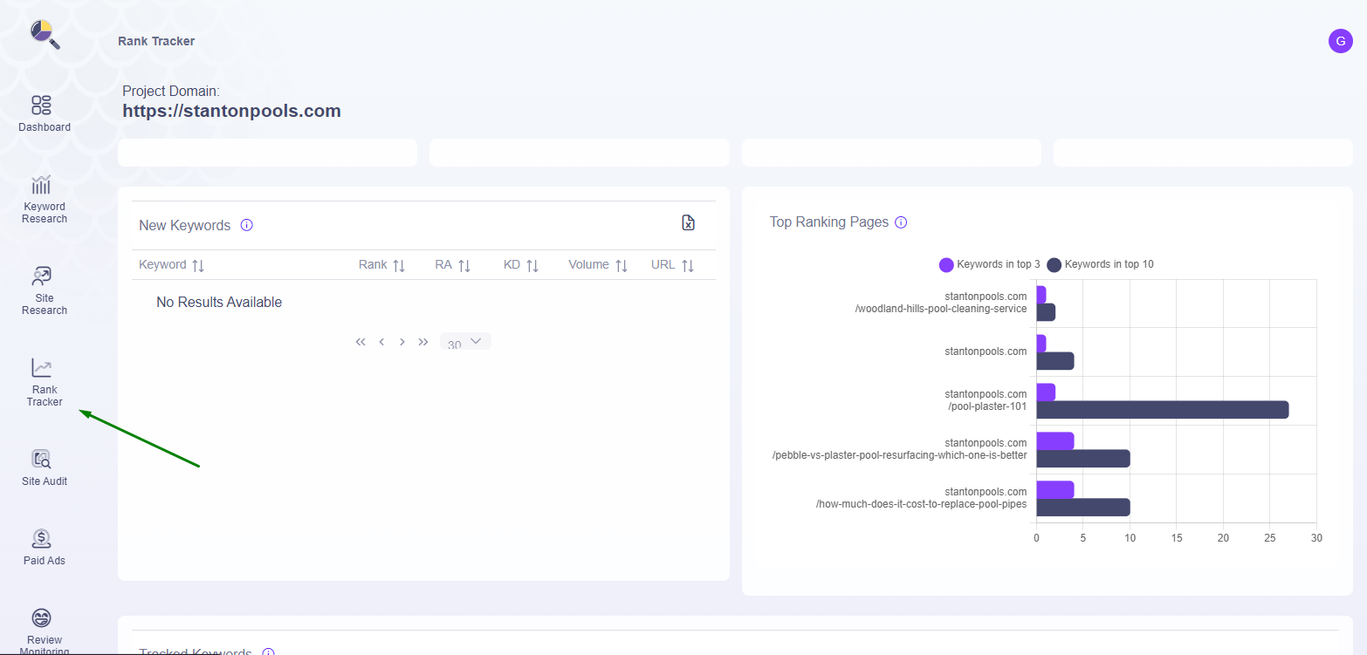This screenshot has height=655, width=1367.
Task: Go to the next page of New Keywords
Action: pyautogui.click(x=402, y=341)
